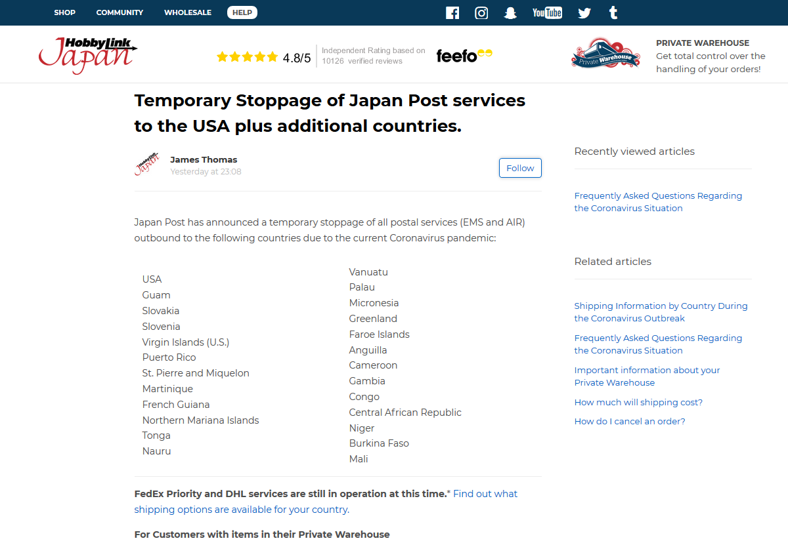788x545 pixels.
Task: Open related Frequently Asked Questions Coronavirus link
Action: point(658,344)
